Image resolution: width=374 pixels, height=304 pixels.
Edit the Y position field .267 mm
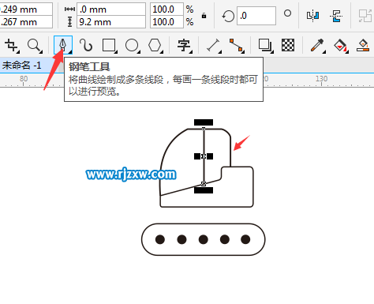[x=26, y=22]
